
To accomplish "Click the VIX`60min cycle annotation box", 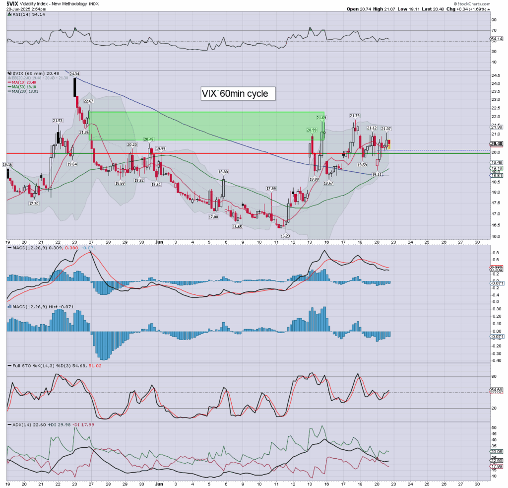I will (x=238, y=93).
